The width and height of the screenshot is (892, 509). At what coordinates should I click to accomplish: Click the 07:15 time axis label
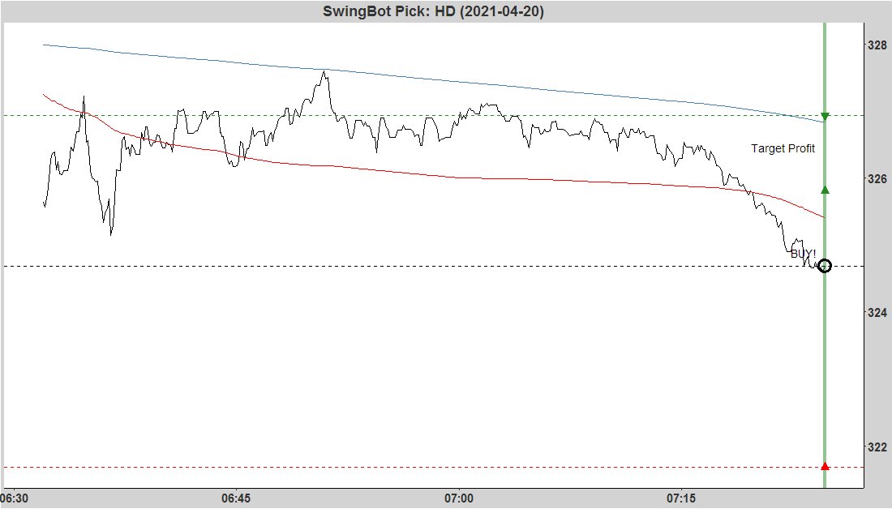[x=681, y=498]
